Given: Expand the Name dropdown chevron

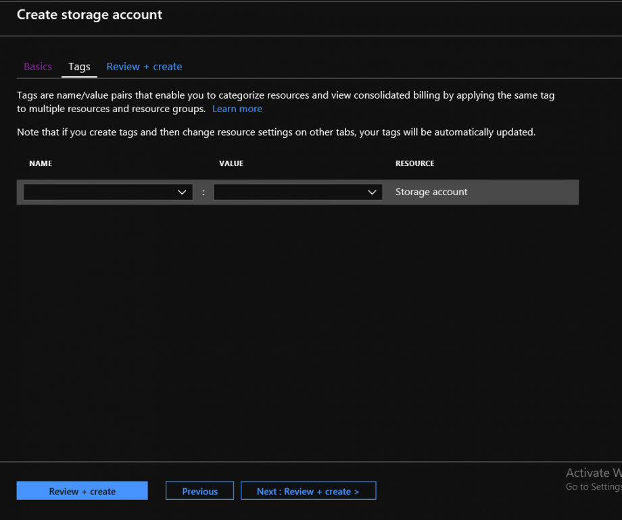Looking at the screenshot, I should [182, 192].
